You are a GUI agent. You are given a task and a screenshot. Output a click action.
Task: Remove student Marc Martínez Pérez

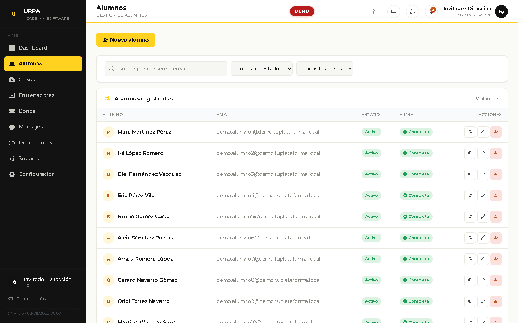click(496, 132)
